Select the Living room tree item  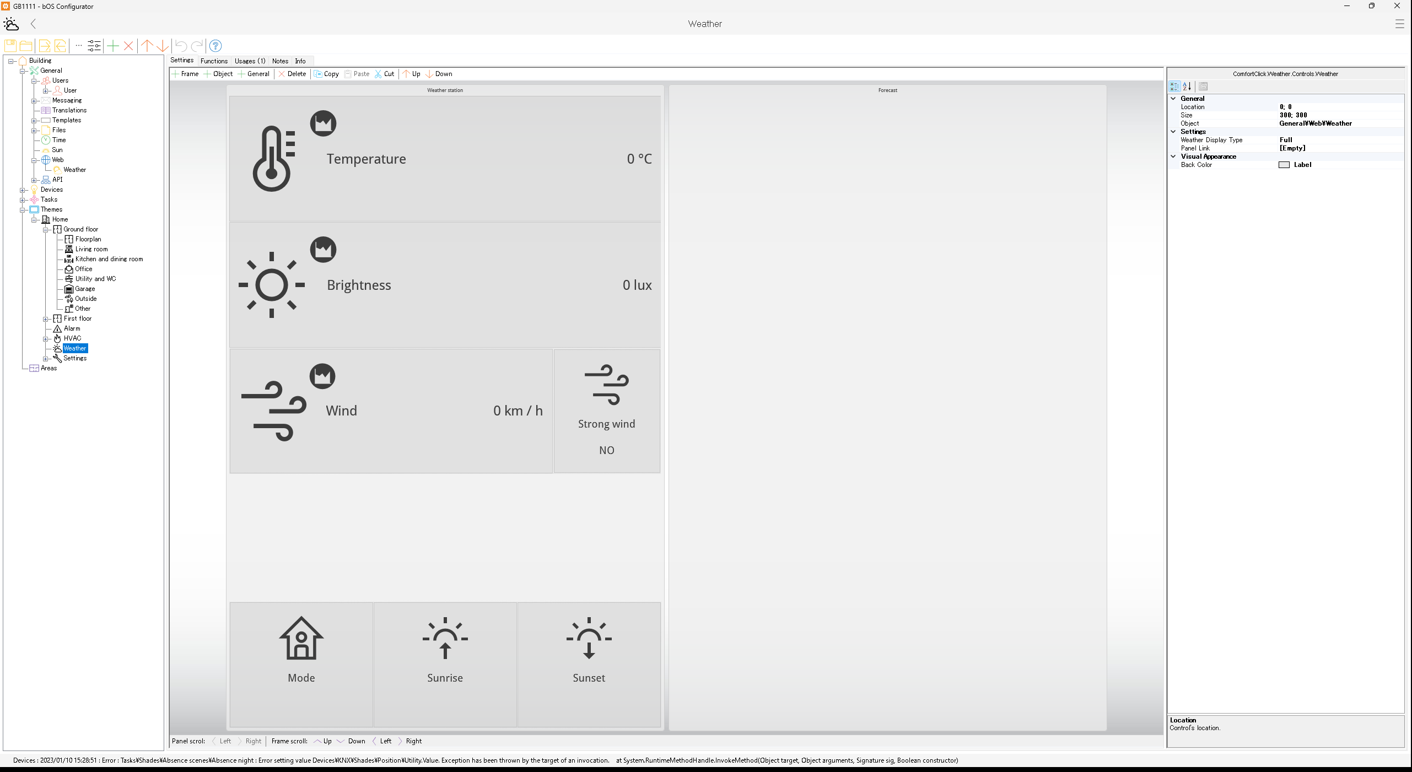[91, 249]
